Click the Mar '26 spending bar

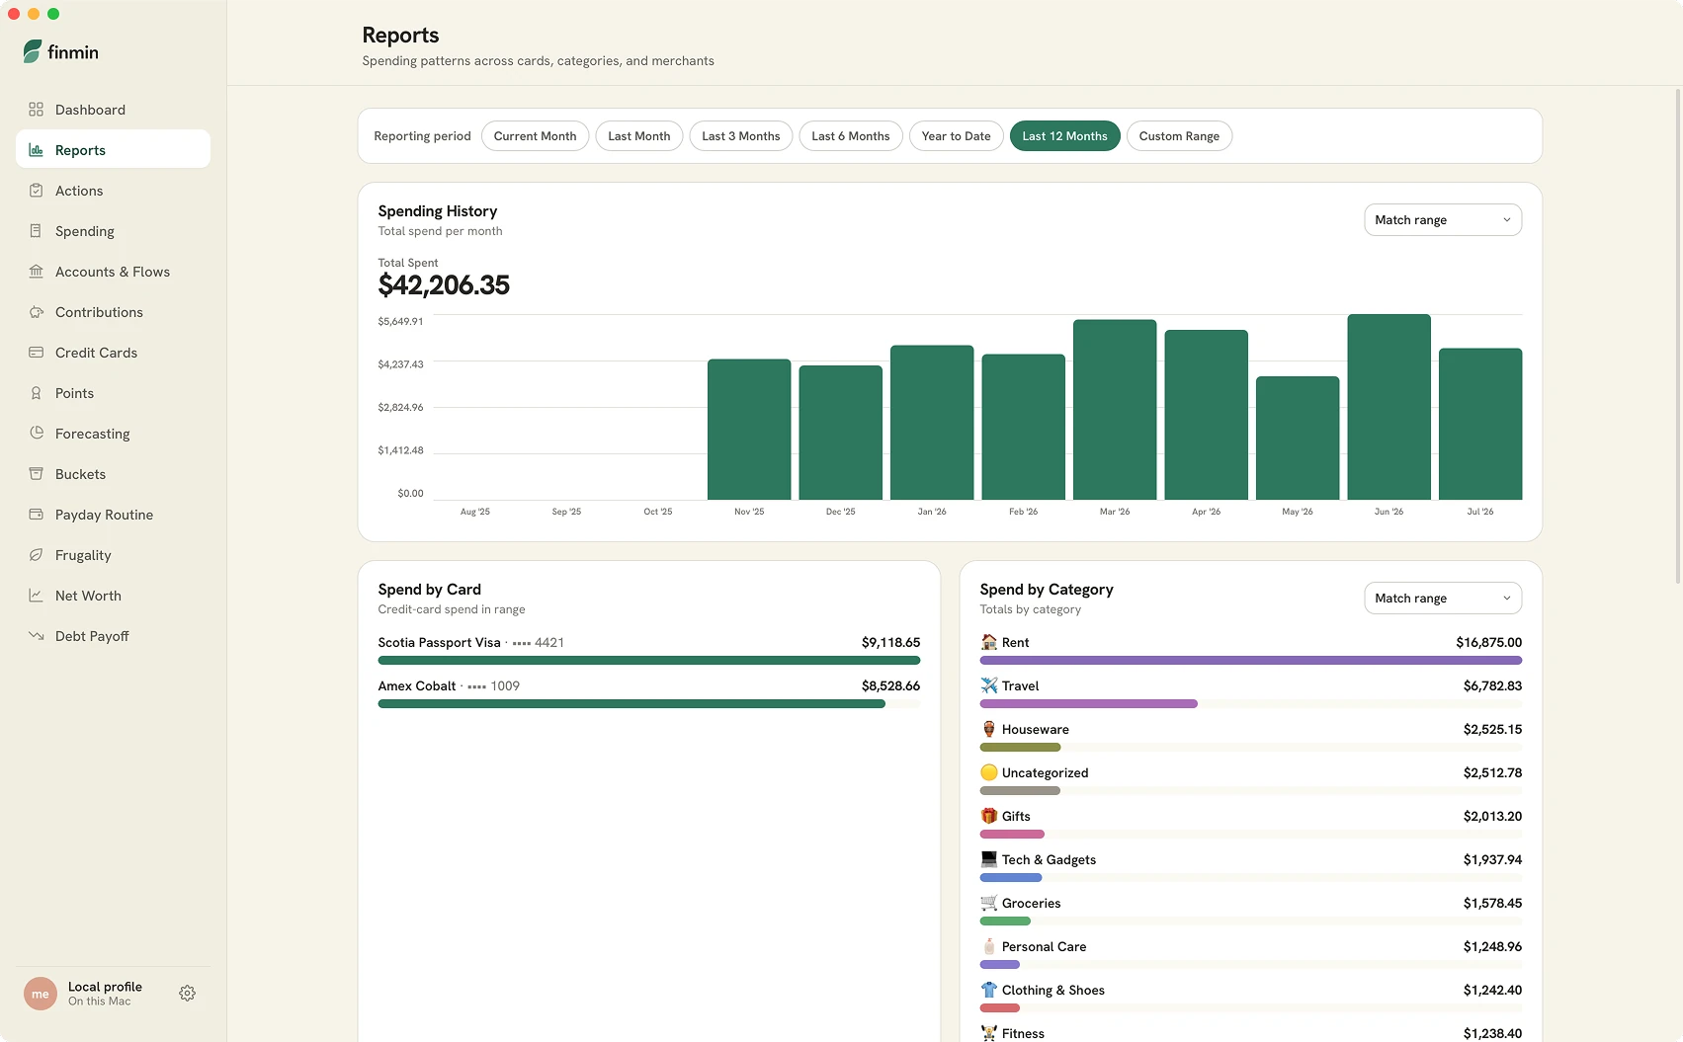click(x=1115, y=410)
